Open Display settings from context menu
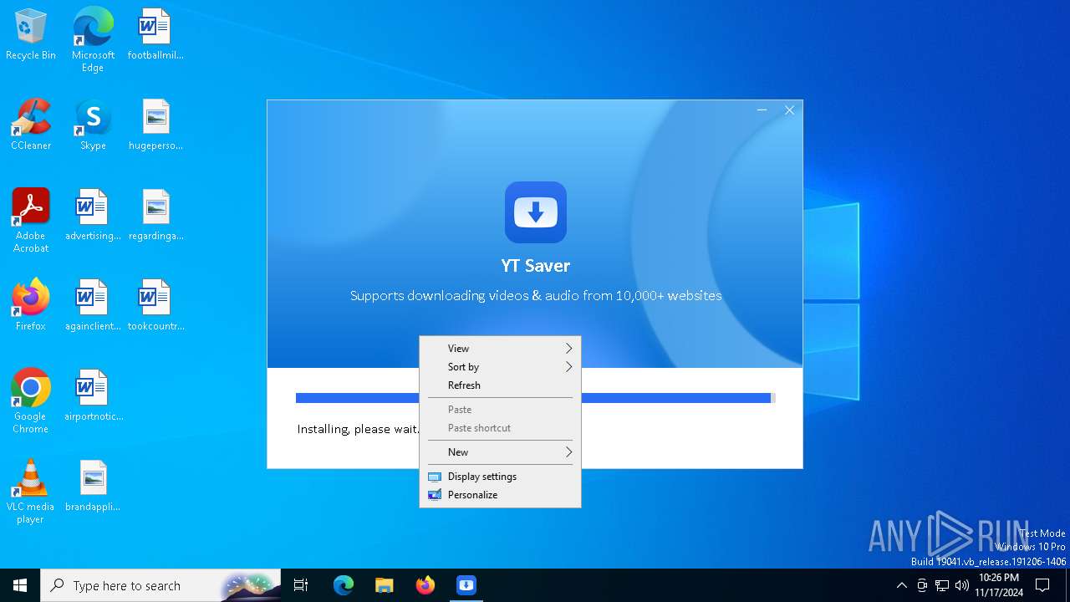The height and width of the screenshot is (602, 1070). pos(500,477)
